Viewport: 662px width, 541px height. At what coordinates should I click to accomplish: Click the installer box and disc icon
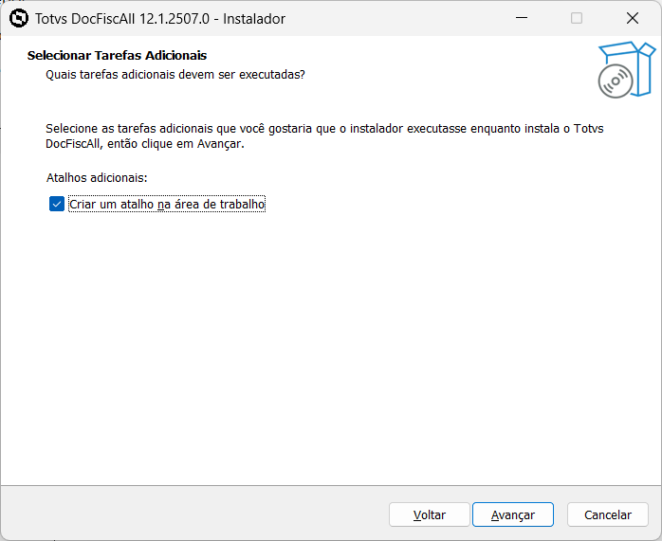[627, 70]
